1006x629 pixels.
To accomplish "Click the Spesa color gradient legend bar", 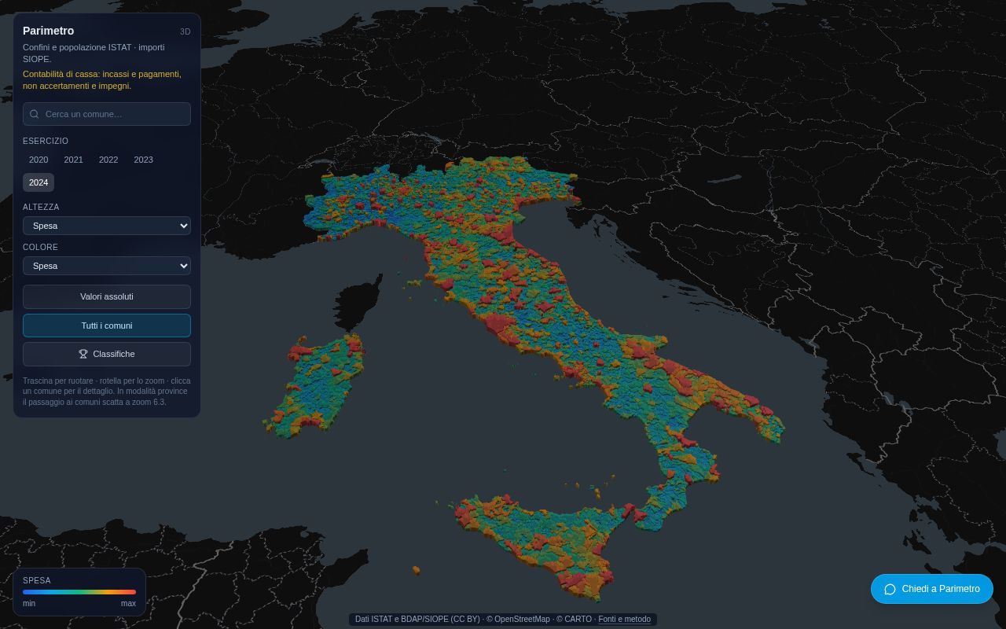I will [x=79, y=592].
